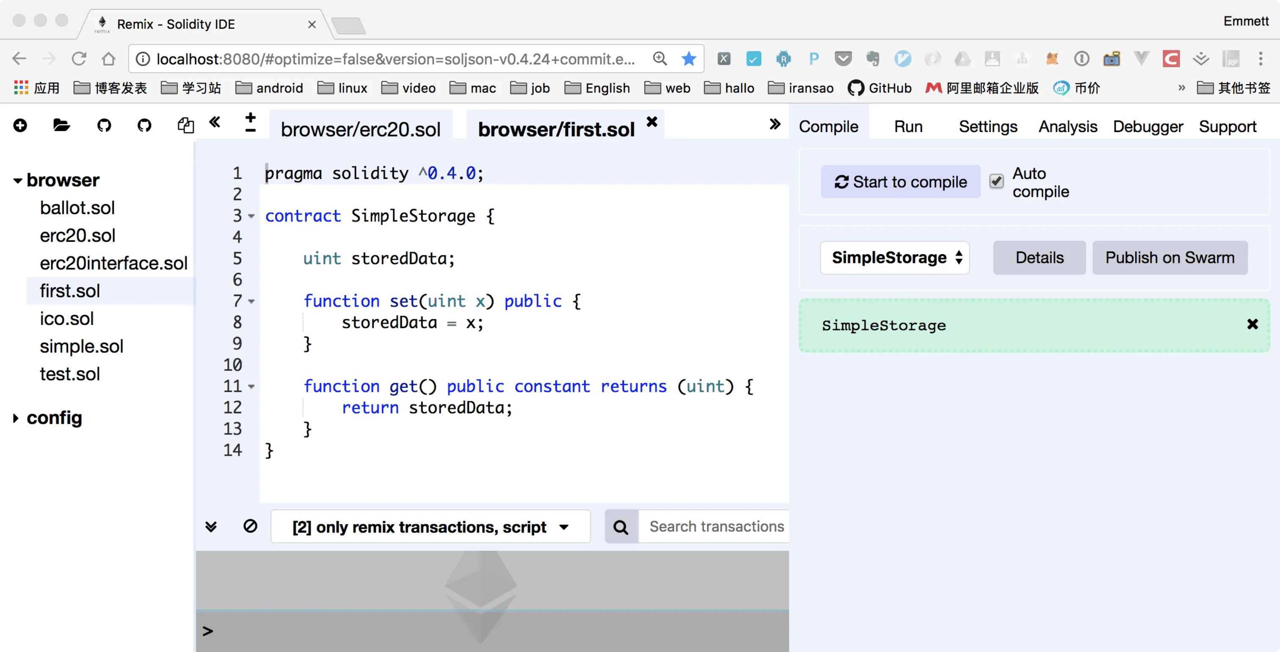Click the open folder icon in file toolbar
The image size is (1280, 652).
61,125
